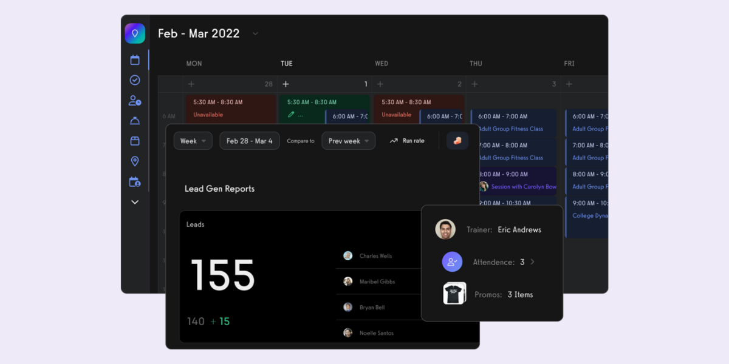Viewport: 729px width, 364px height.
Task: Click the green + 15 change value
Action: coord(220,322)
